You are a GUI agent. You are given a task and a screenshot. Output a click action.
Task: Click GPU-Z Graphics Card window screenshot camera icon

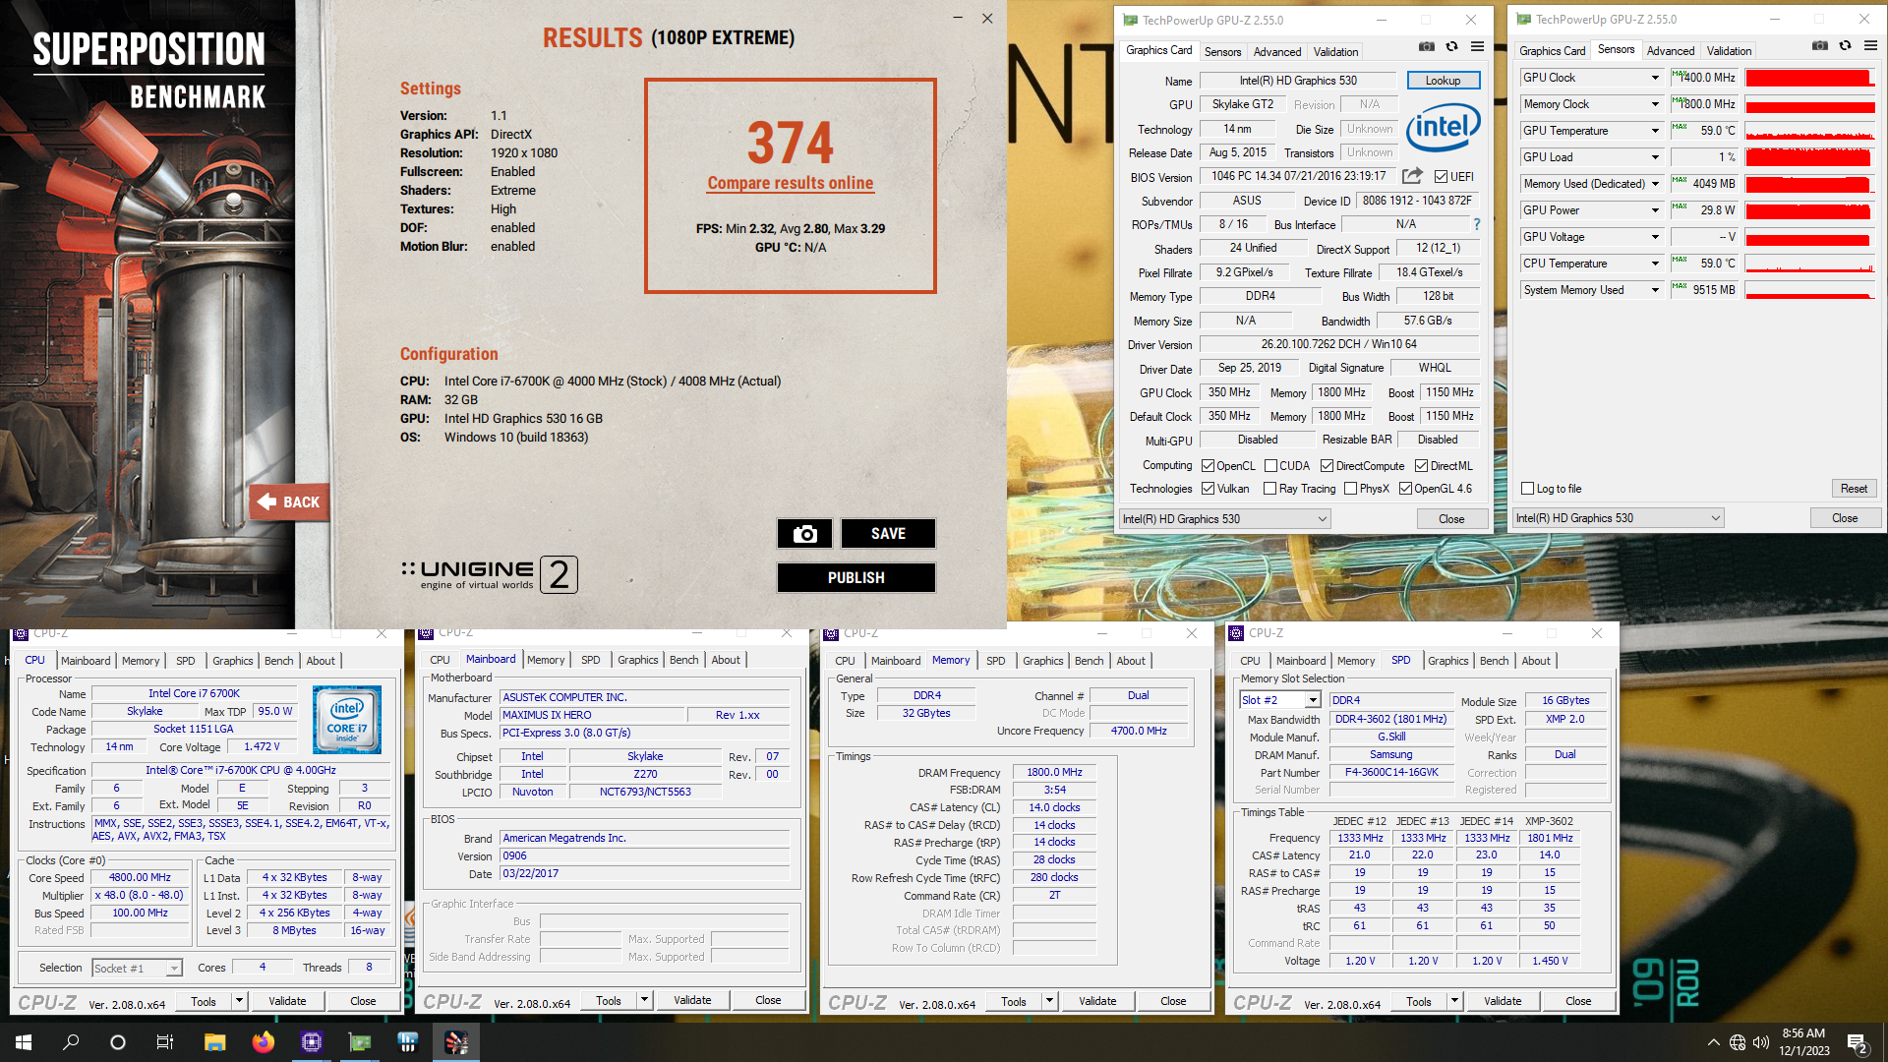pos(1427,46)
